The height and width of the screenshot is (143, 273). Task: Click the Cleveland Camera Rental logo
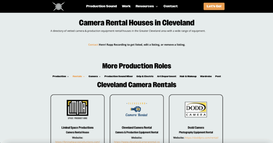tap(136, 110)
